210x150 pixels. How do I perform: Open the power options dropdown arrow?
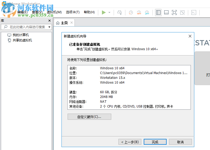click(109, 12)
